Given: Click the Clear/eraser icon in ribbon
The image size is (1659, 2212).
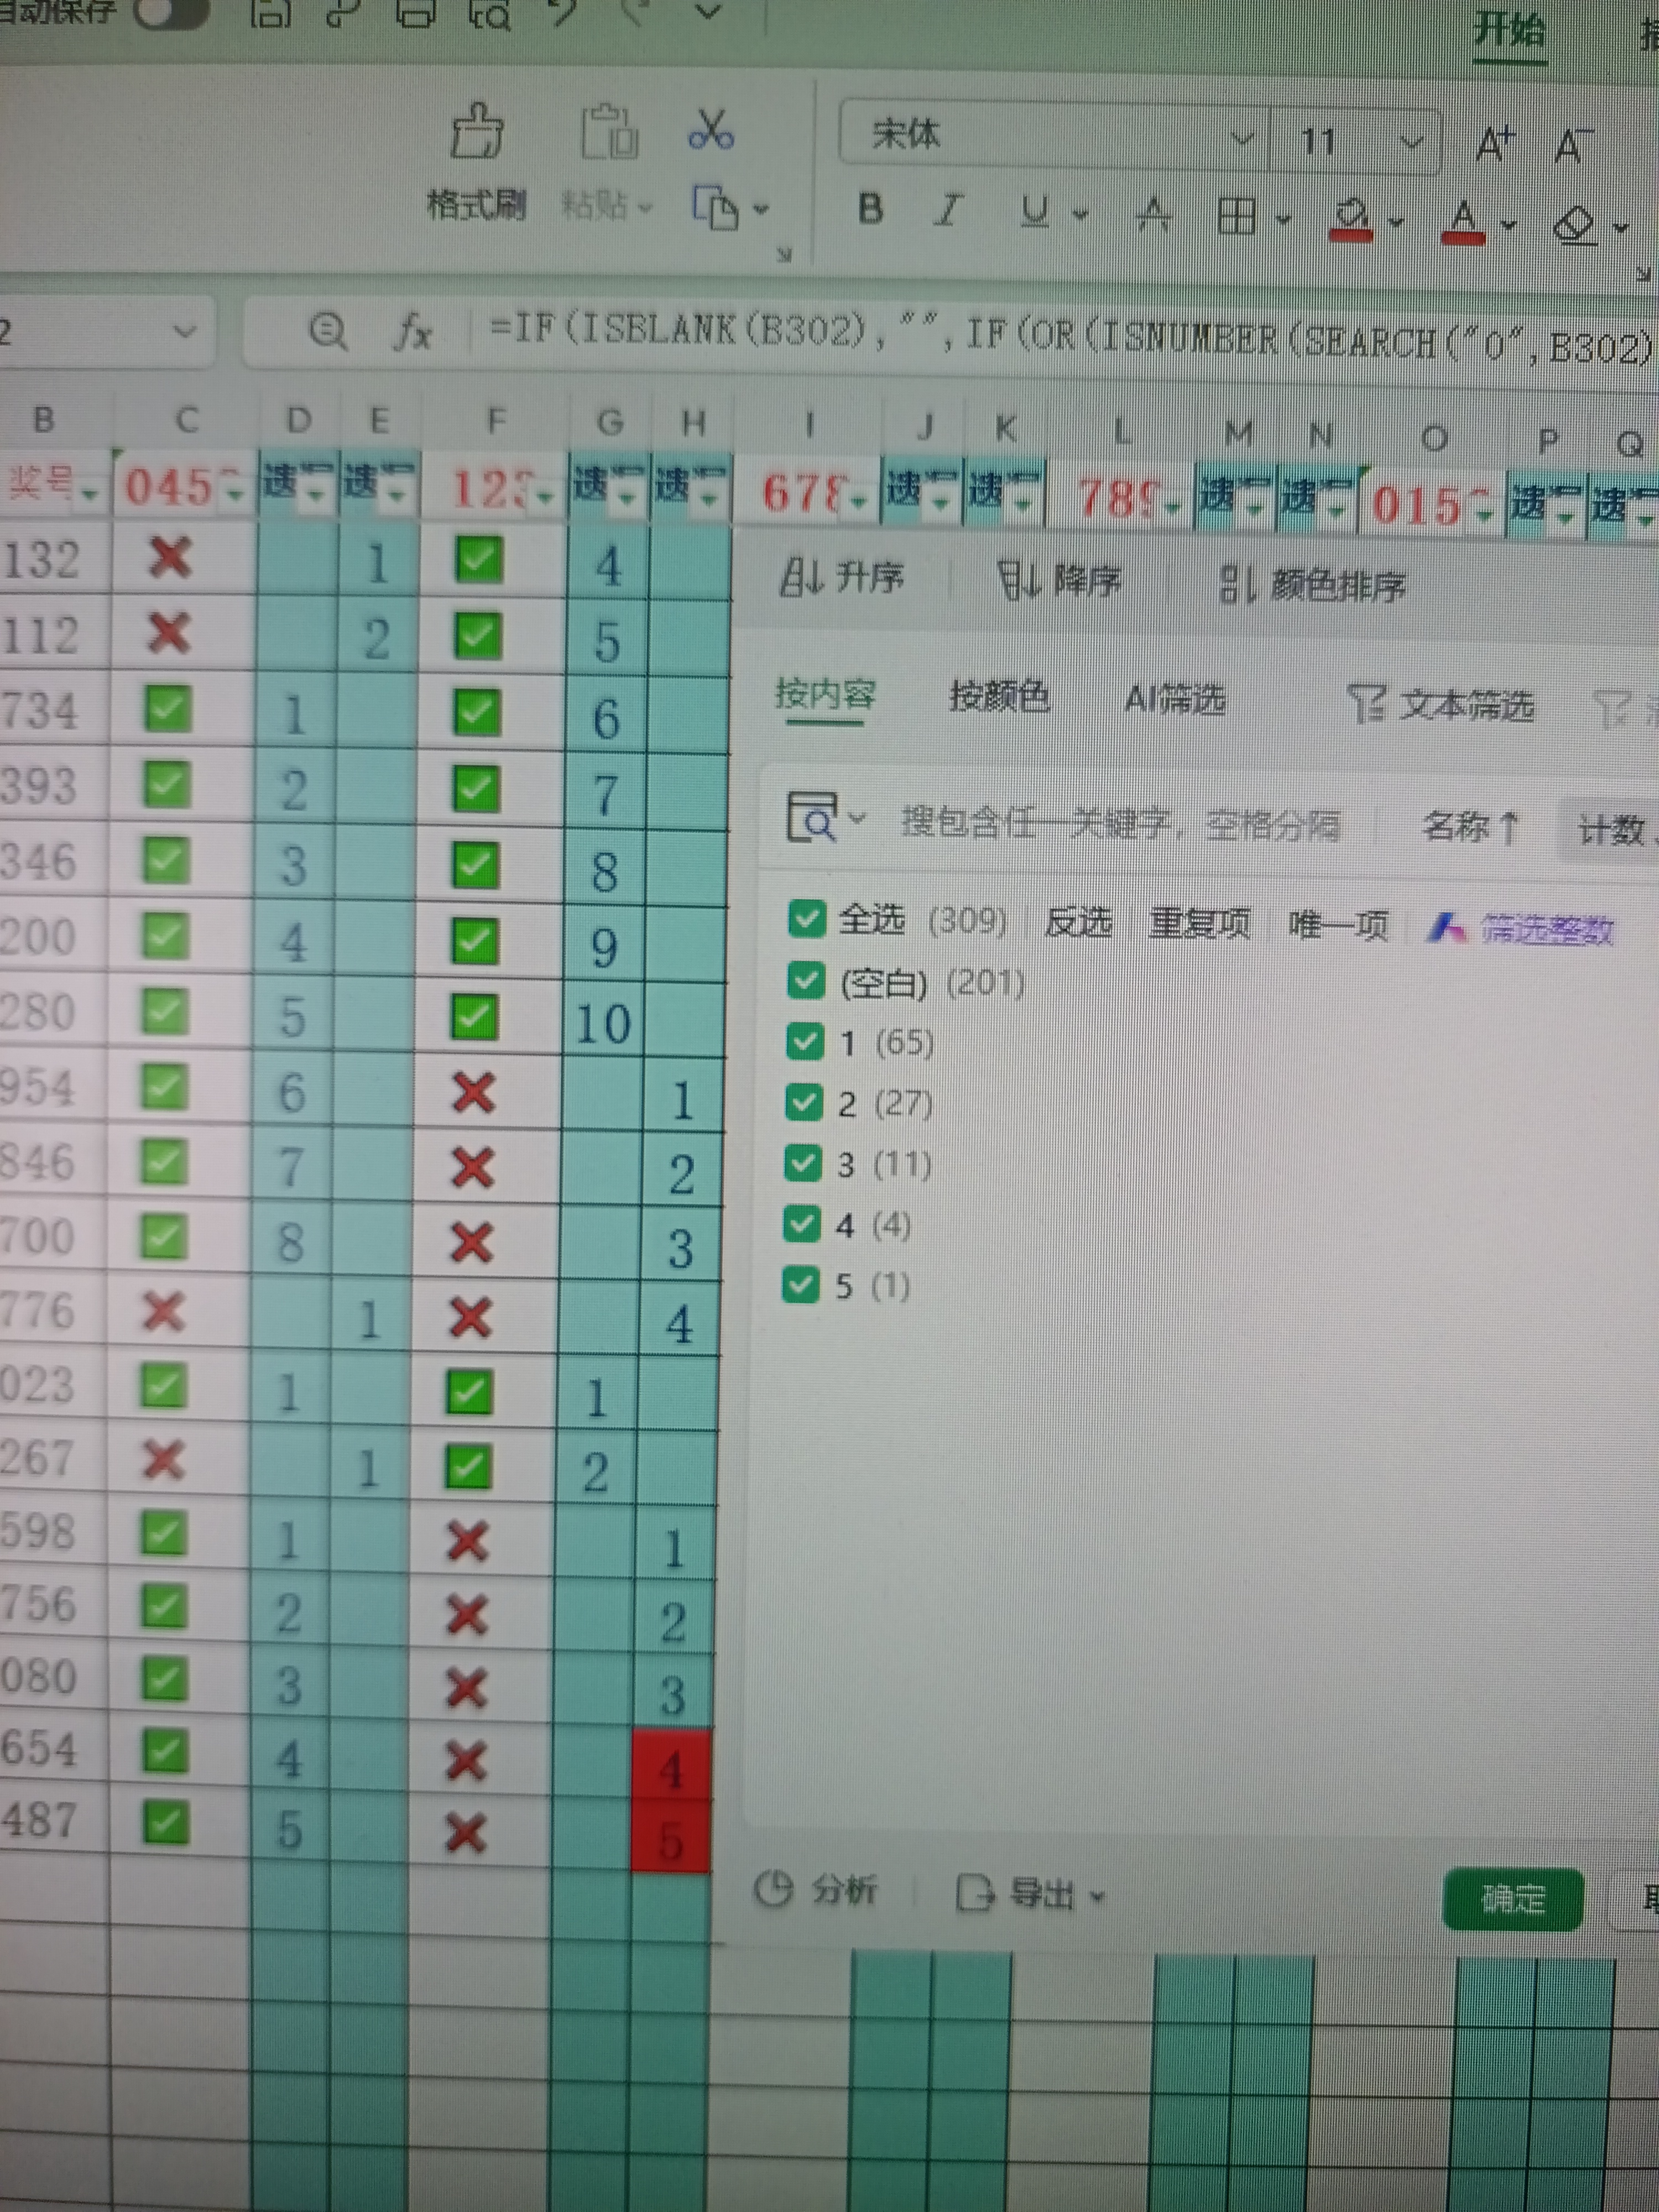Looking at the screenshot, I should (x=1576, y=225).
